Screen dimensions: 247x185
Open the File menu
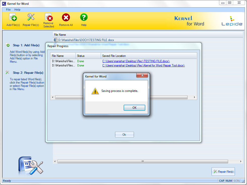(x=8, y=10)
